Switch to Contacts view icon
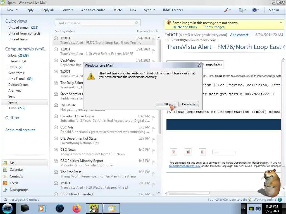The height and width of the screenshot is (214, 286). click(x=5, y=176)
